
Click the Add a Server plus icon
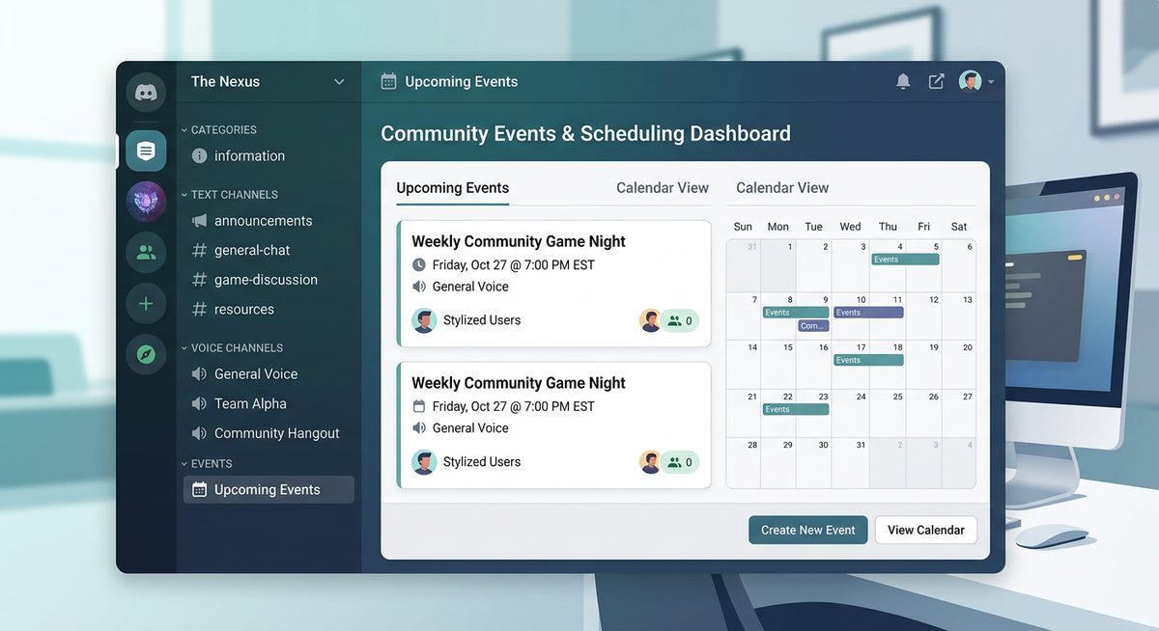146,304
